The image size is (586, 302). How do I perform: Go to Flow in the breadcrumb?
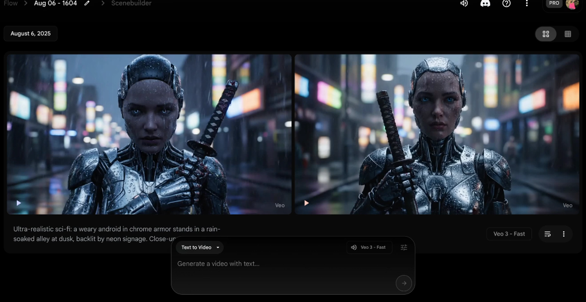point(10,4)
